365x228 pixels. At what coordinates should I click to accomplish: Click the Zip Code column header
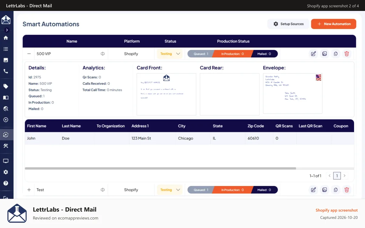(256, 126)
